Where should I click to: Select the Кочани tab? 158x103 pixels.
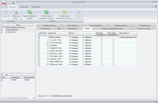(87, 29)
